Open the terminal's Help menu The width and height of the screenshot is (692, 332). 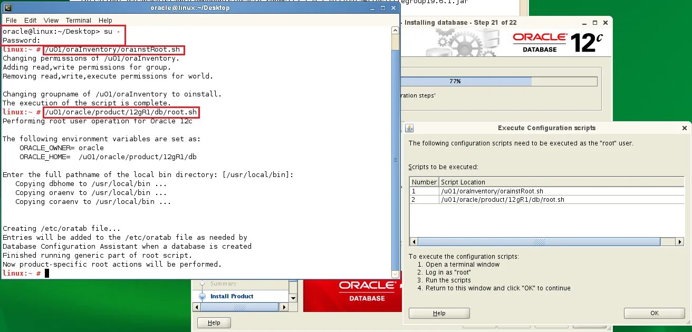(x=105, y=20)
